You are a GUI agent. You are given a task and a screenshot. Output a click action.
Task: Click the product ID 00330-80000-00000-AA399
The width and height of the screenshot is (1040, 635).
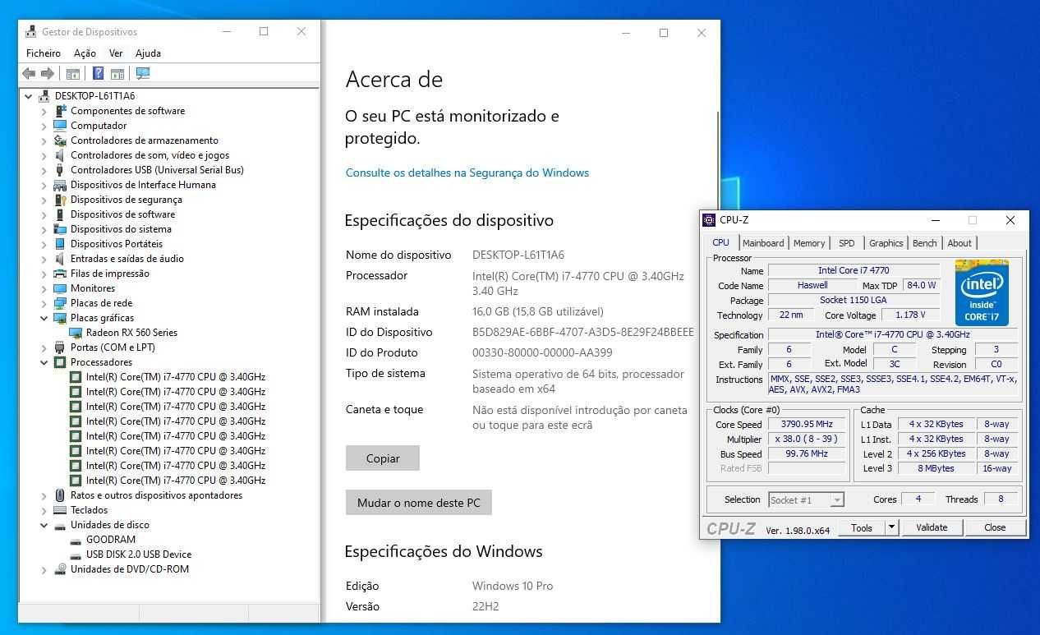542,352
